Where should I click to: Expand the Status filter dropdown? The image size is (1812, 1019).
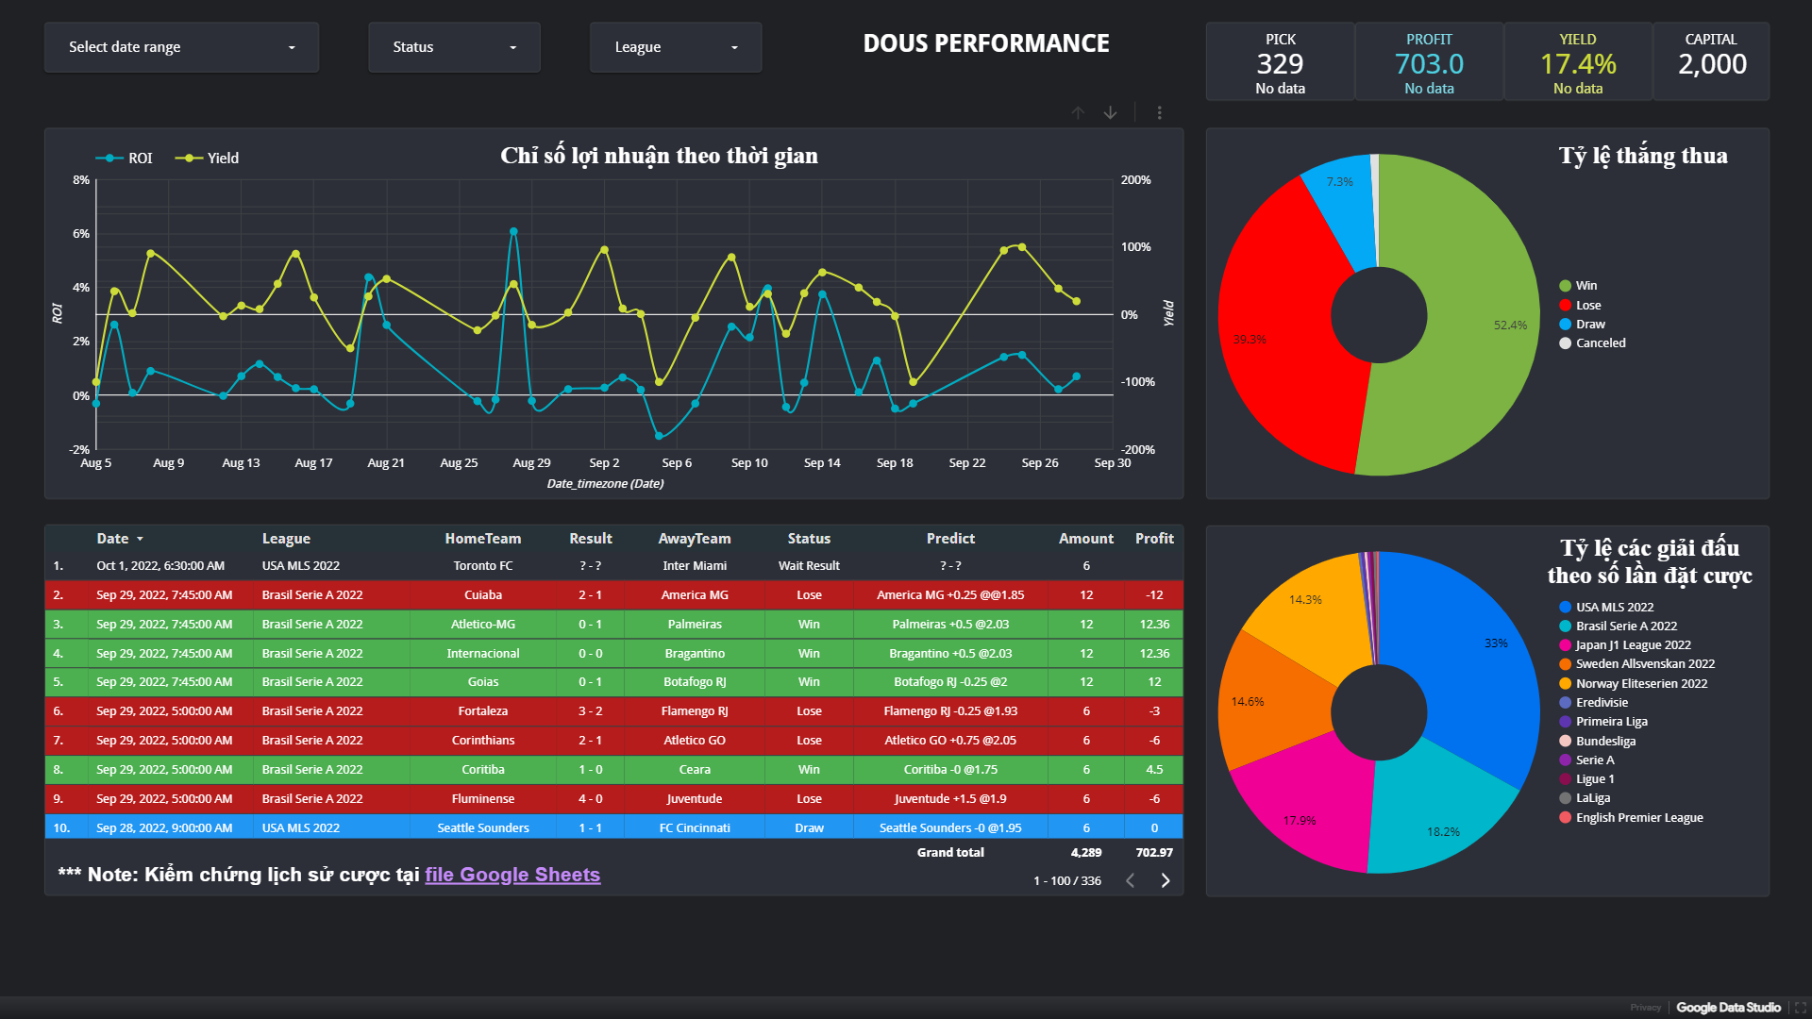tap(454, 47)
